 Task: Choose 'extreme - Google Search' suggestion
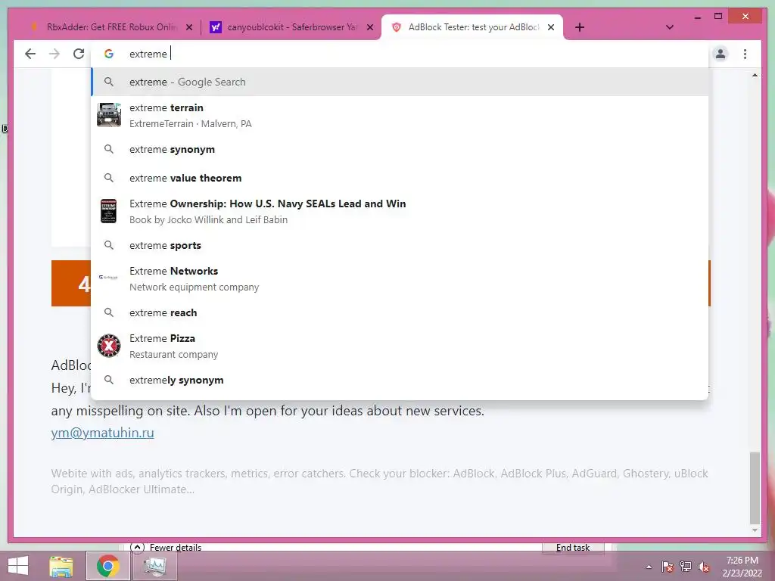coord(400,82)
